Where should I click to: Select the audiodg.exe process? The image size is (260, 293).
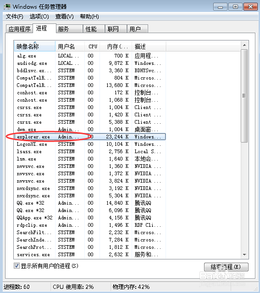coord(90,63)
